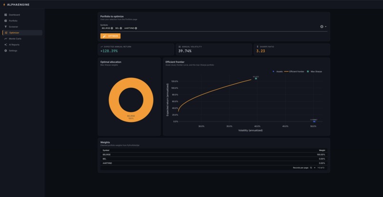Click the Symbol column header
This screenshot has height=197, width=383.
tap(106, 150)
